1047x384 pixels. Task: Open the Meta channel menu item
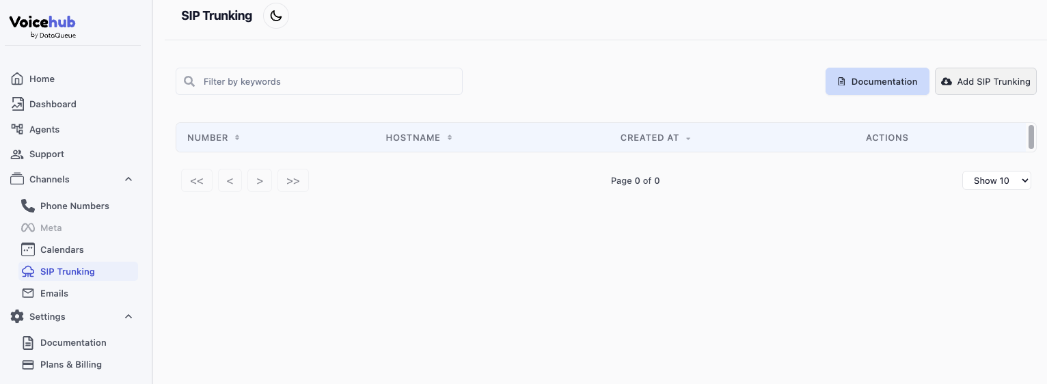click(51, 228)
